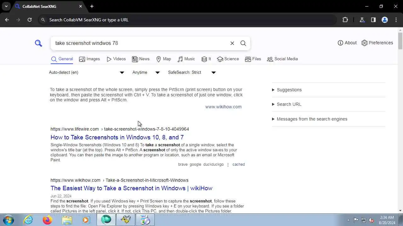Launch Internet Explorer from taskbar
403x226 pixels.
coord(28,220)
